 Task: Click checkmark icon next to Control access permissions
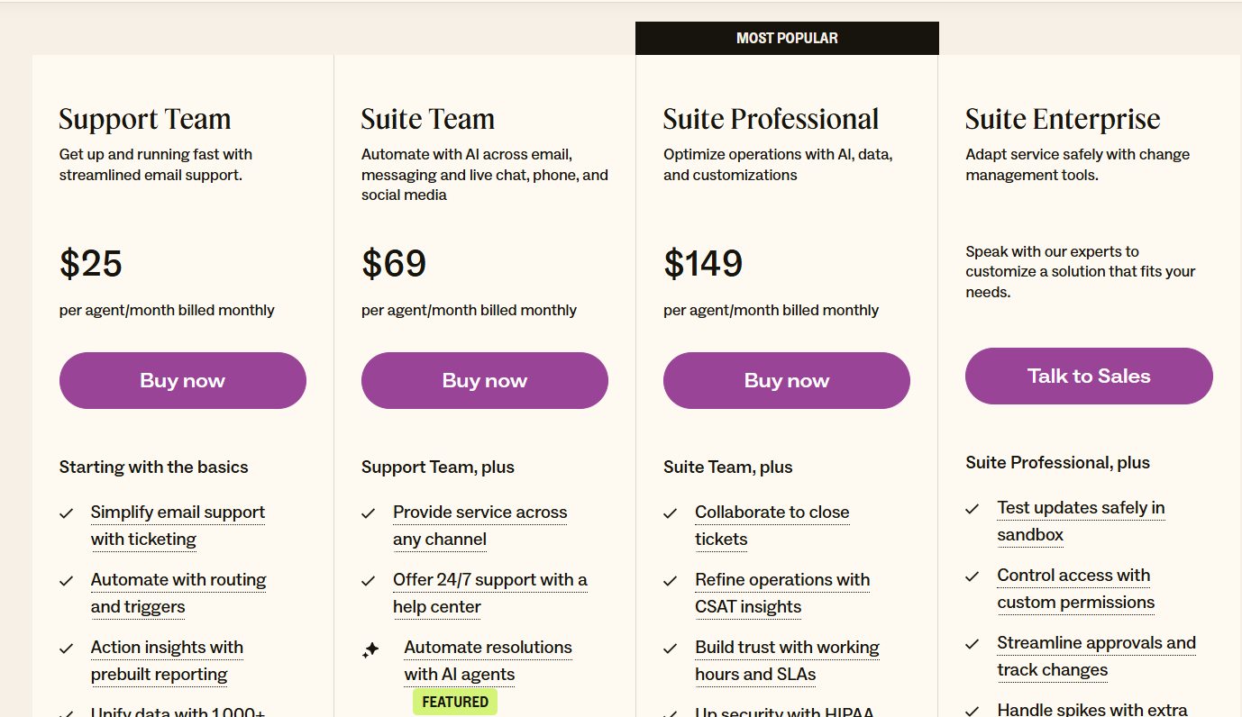click(973, 576)
